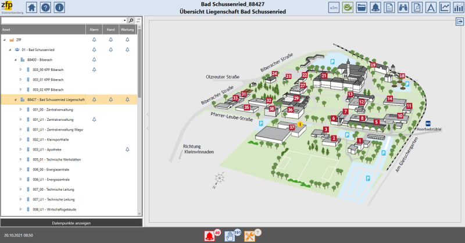
Task: Click the scroll down arrow of asset tree
Action: (139, 213)
